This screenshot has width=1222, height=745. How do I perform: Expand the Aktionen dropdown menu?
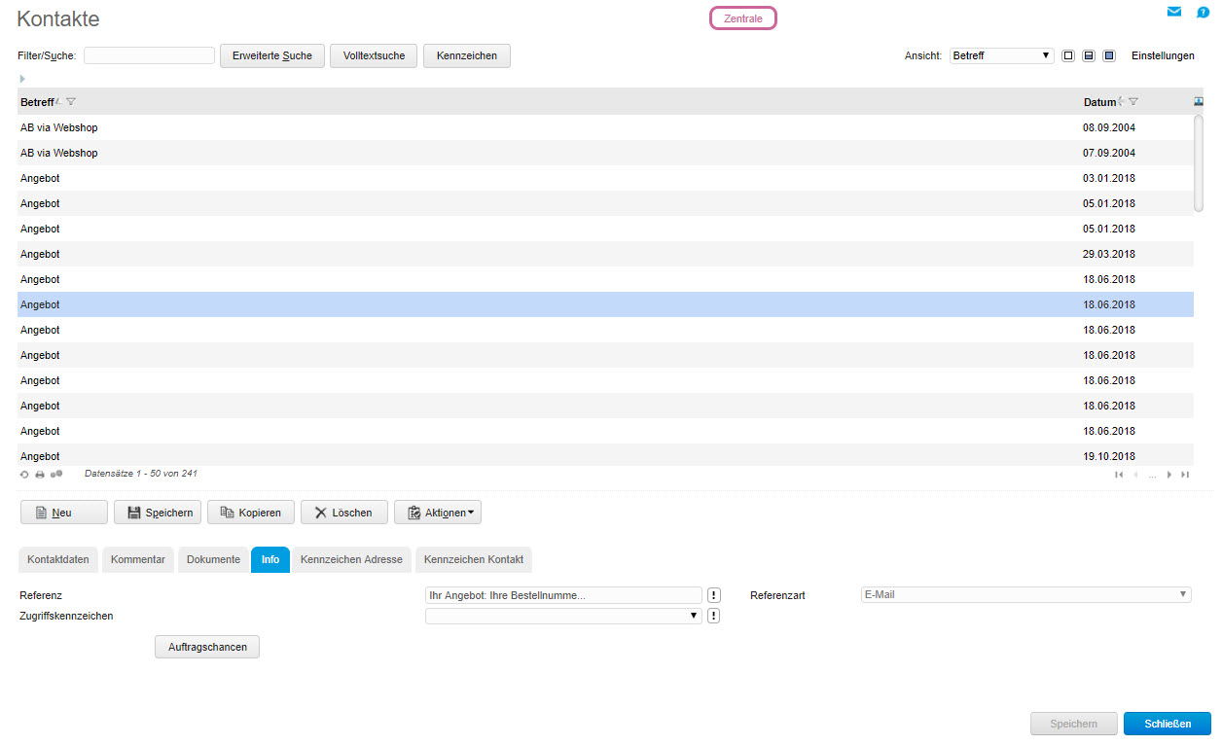tap(438, 513)
